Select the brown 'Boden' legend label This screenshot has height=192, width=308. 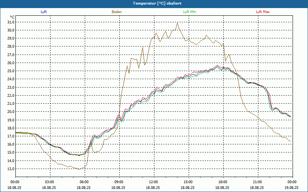pos(117,12)
